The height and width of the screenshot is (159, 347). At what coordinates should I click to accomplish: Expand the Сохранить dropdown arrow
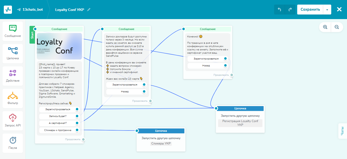327,9
